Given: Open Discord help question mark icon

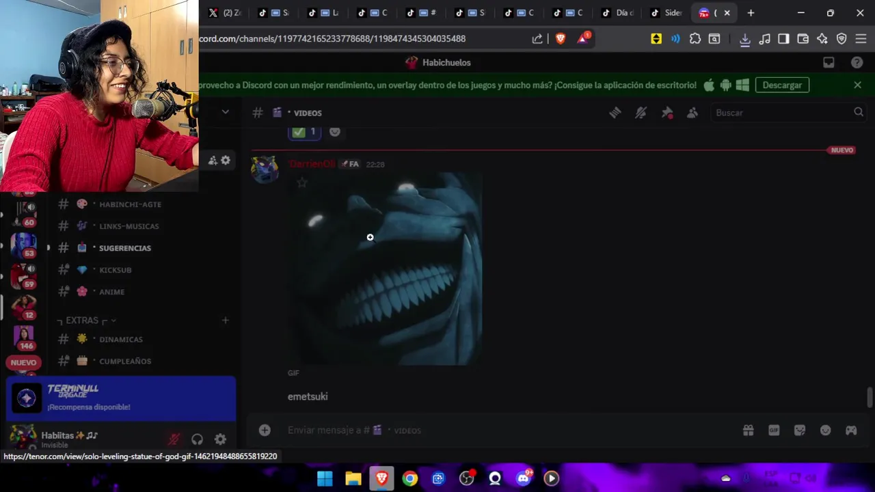Looking at the screenshot, I should [x=857, y=62].
